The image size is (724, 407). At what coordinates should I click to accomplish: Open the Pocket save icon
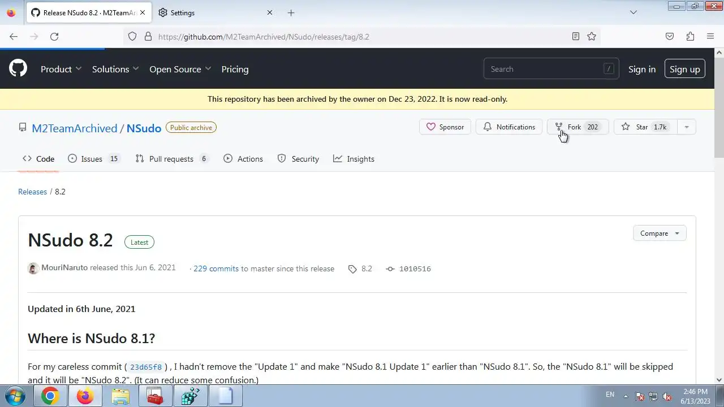tap(670, 37)
